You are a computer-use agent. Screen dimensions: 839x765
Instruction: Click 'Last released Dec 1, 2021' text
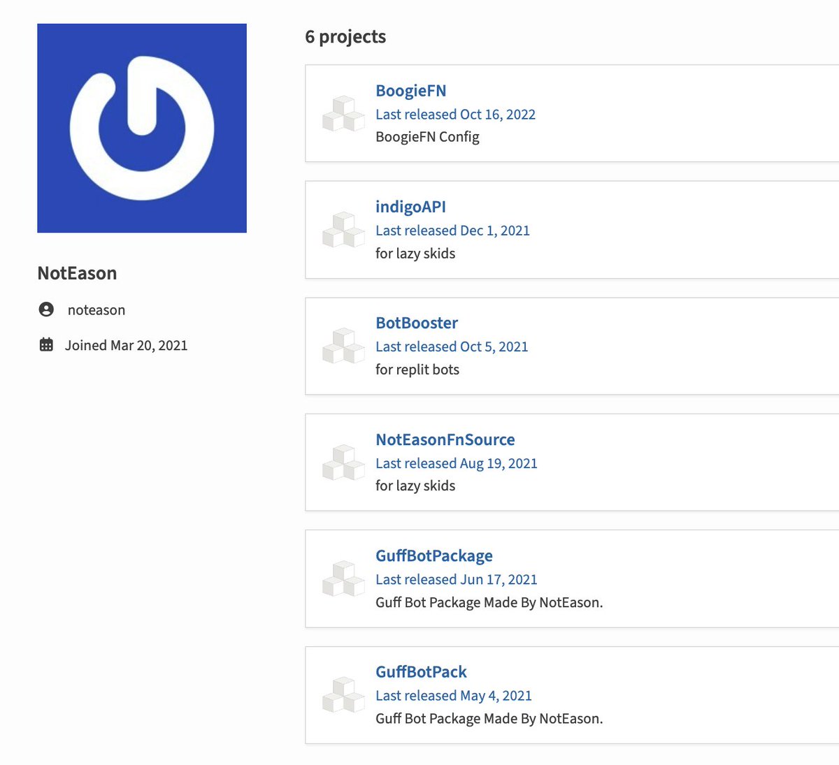(452, 231)
